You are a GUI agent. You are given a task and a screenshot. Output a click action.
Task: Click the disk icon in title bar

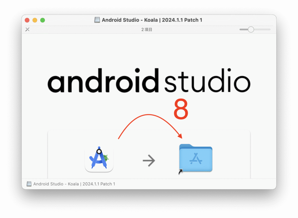(97, 20)
